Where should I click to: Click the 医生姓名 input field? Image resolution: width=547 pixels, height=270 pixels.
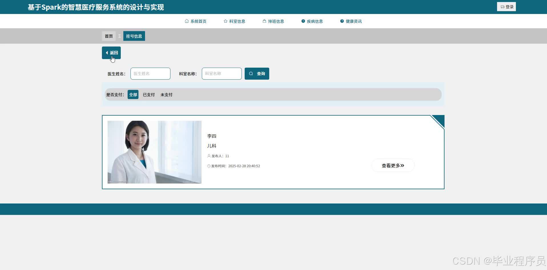(x=150, y=73)
